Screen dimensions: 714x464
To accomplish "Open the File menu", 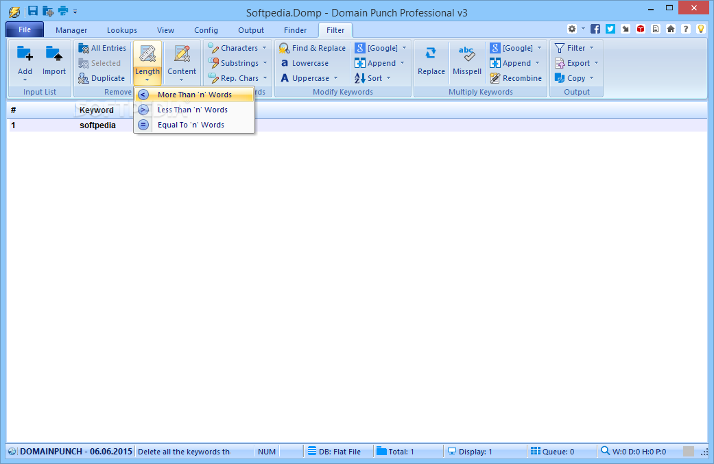I will tap(25, 29).
